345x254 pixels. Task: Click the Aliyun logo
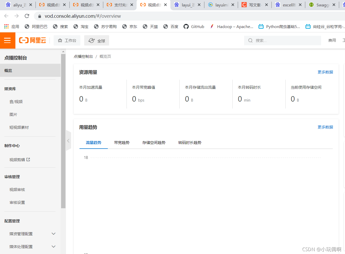[33, 40]
